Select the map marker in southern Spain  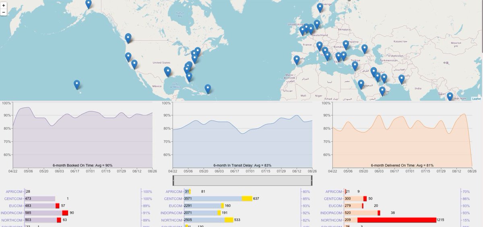297,60
